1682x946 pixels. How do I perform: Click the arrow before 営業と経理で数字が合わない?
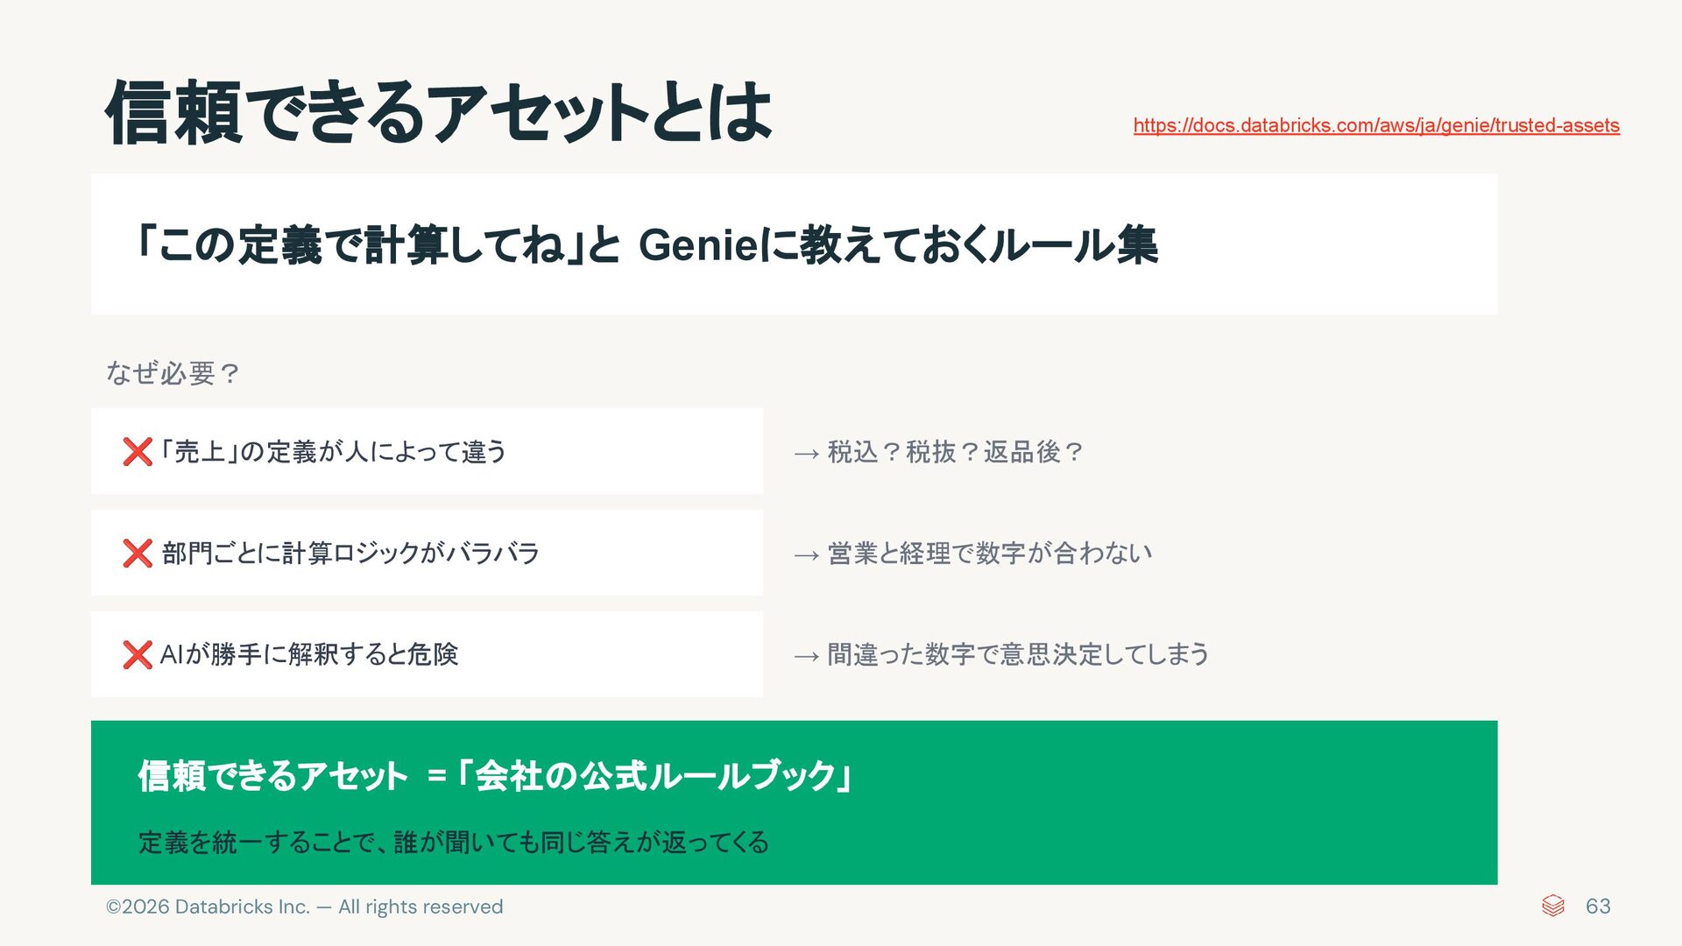tap(806, 555)
